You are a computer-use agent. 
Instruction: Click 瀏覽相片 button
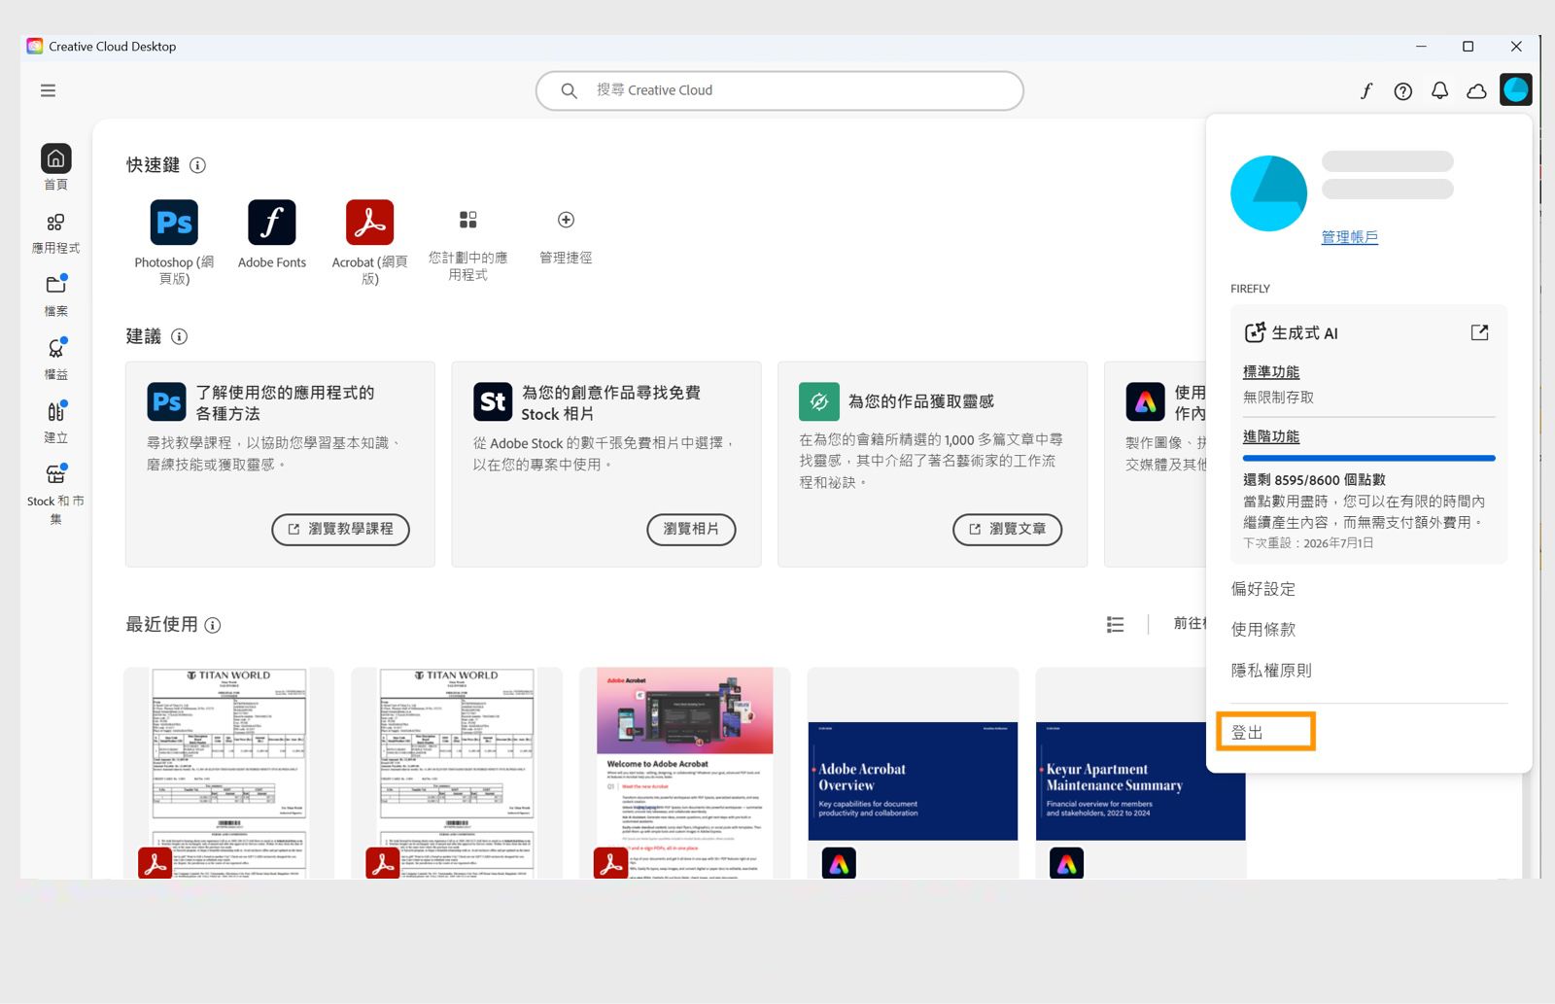click(691, 529)
